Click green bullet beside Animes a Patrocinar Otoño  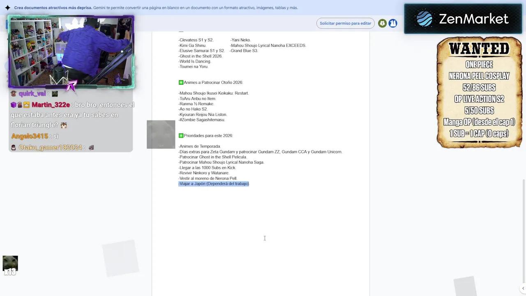coord(181,83)
